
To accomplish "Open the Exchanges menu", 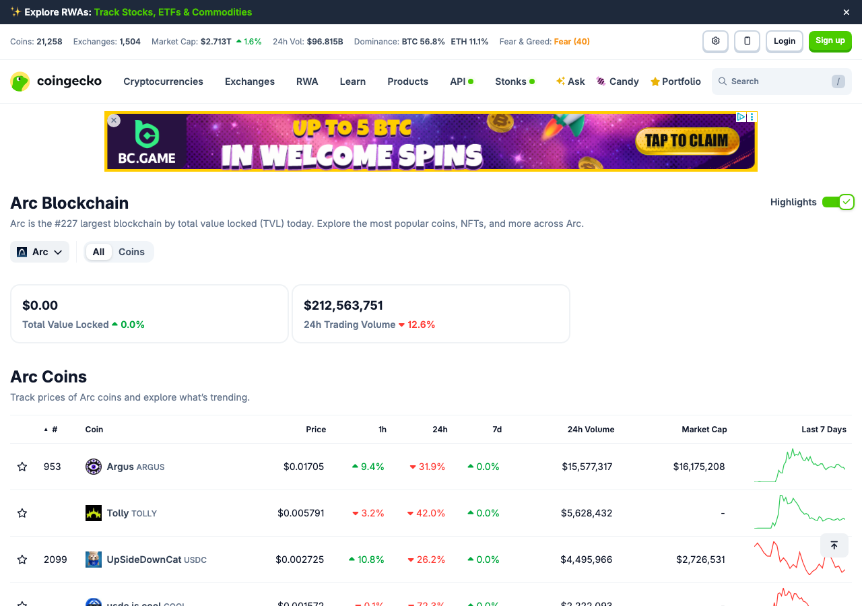I will [x=250, y=81].
